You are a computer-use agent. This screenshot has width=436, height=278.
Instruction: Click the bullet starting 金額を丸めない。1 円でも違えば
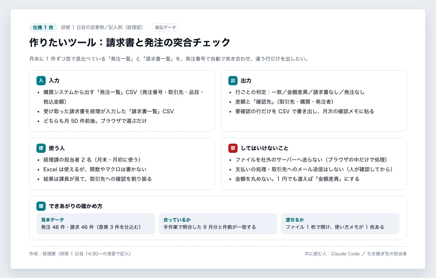click(297, 179)
